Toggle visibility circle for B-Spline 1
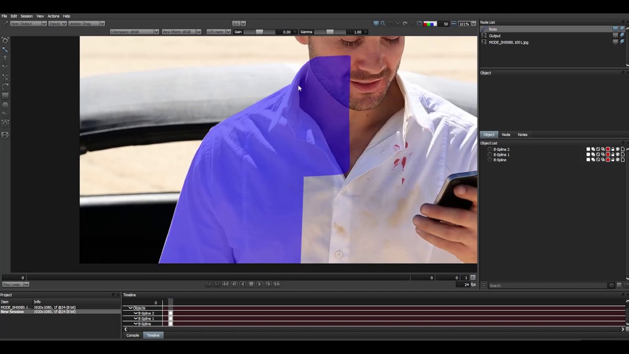Screen dimensions: 629x354 click(x=489, y=154)
